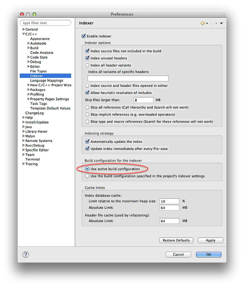Expand the Java tree node
The height and width of the screenshot is (287, 244).
coord(24,127)
